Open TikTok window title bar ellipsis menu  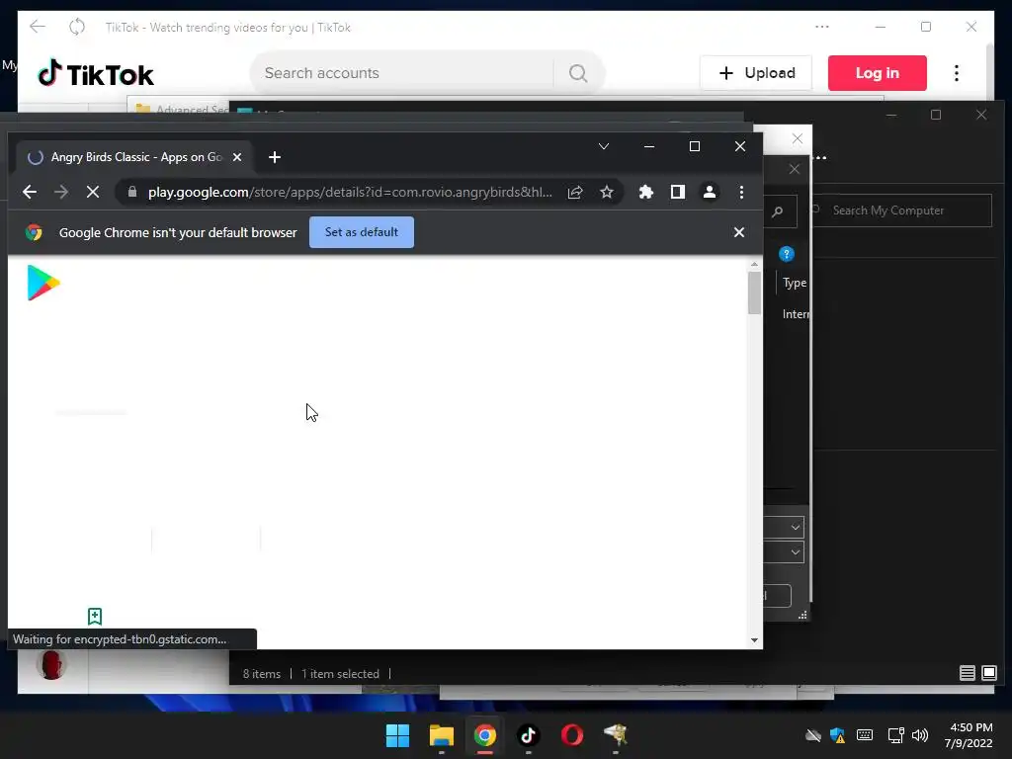click(x=821, y=27)
